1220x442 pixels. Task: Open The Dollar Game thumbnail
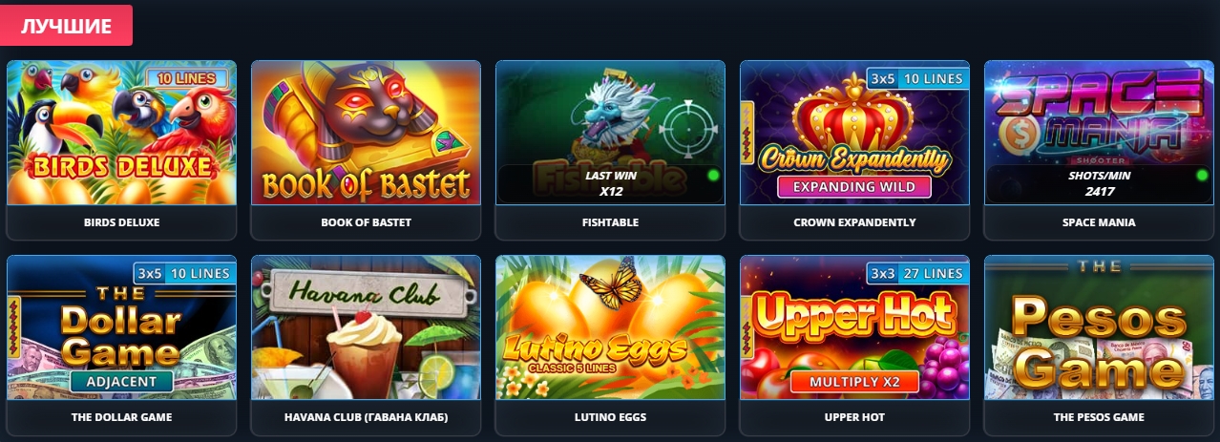pos(121,327)
